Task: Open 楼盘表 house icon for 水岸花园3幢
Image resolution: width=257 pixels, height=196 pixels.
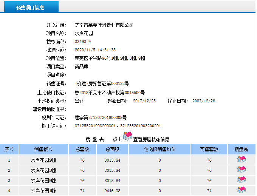Action: tap(241, 170)
